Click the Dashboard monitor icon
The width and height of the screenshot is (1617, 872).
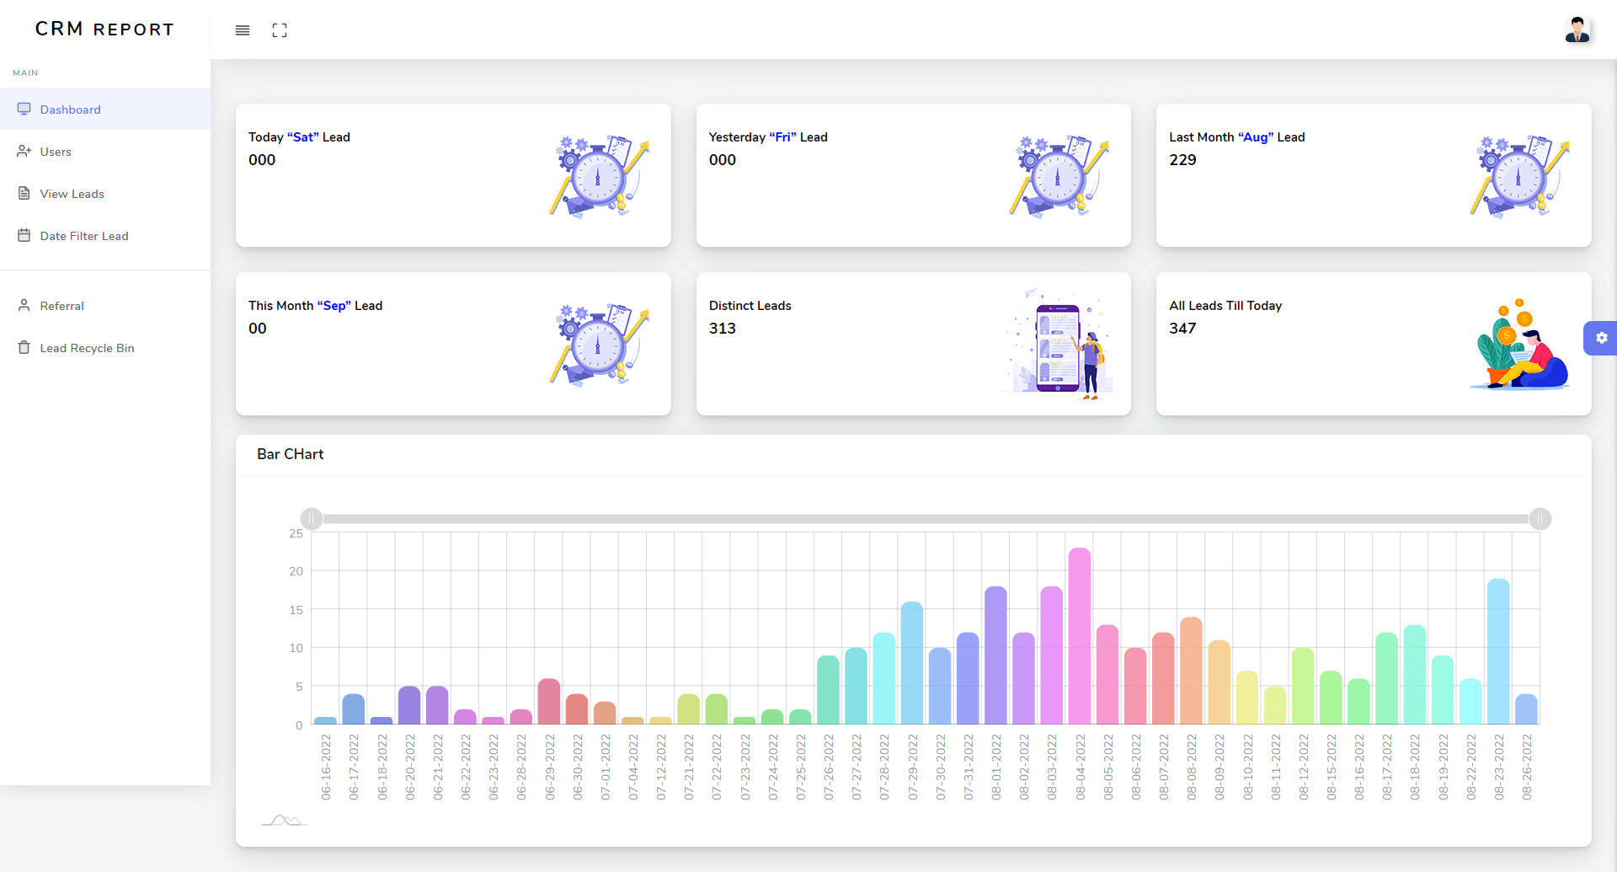24,110
